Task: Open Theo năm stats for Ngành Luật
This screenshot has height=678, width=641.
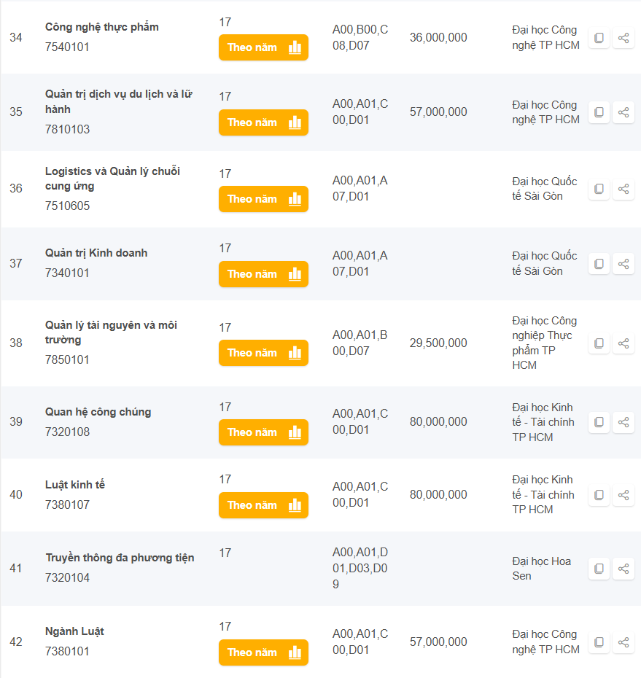Action: (x=263, y=652)
